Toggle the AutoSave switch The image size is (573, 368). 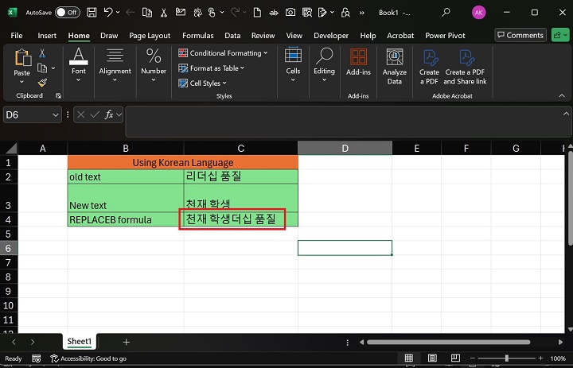(67, 13)
